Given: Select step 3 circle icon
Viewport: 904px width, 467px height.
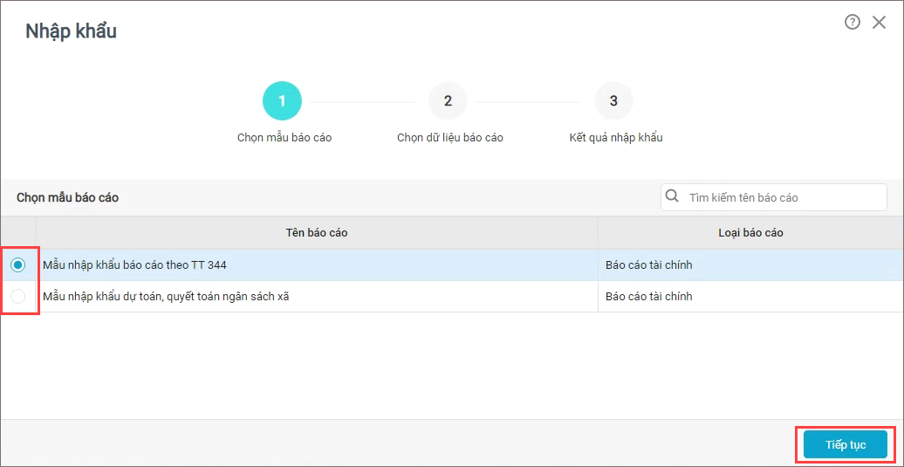Looking at the screenshot, I should [x=614, y=101].
